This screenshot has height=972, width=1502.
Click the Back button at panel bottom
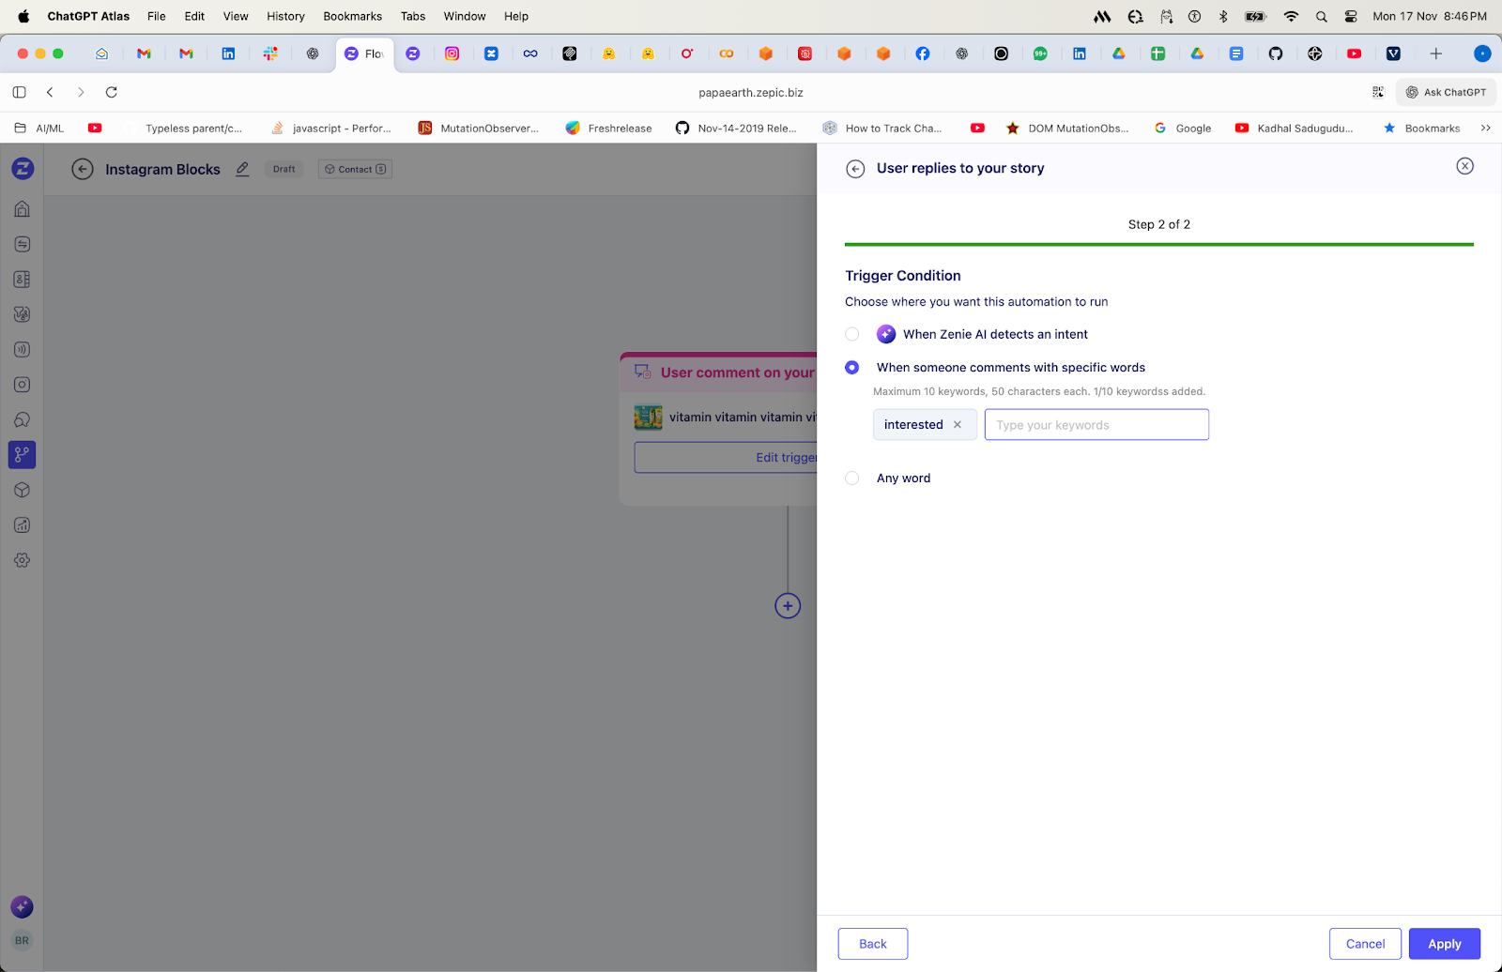(873, 944)
